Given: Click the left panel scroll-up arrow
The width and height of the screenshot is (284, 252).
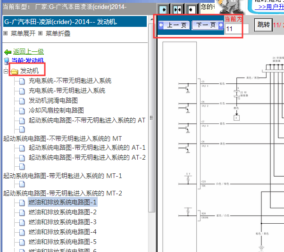Looking at the screenshot, I should [x=151, y=19].
